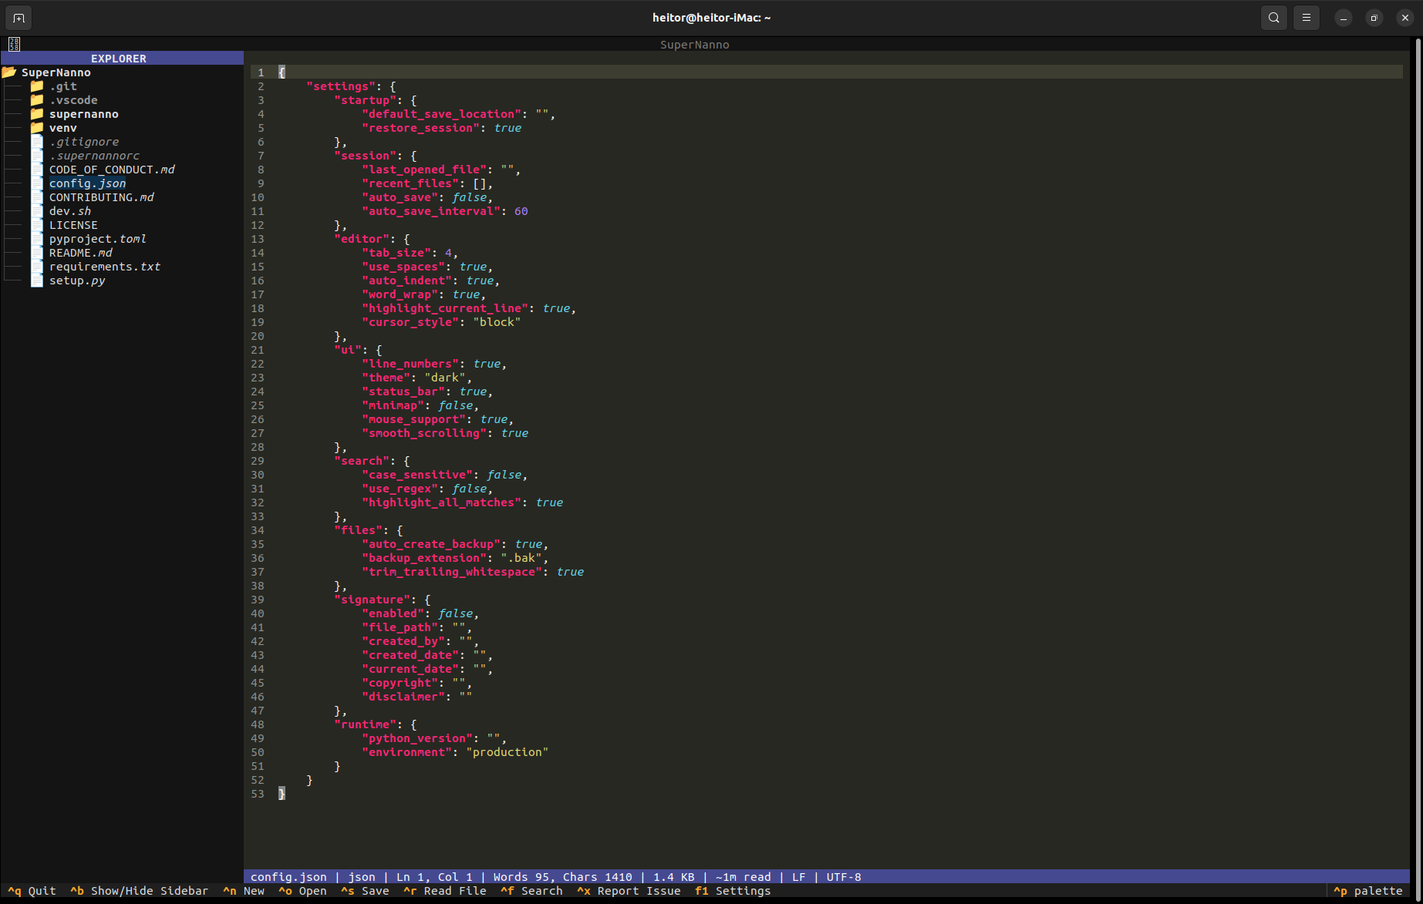The height and width of the screenshot is (904, 1423).
Task: Click the "tab_size" value 4
Action: click(448, 253)
